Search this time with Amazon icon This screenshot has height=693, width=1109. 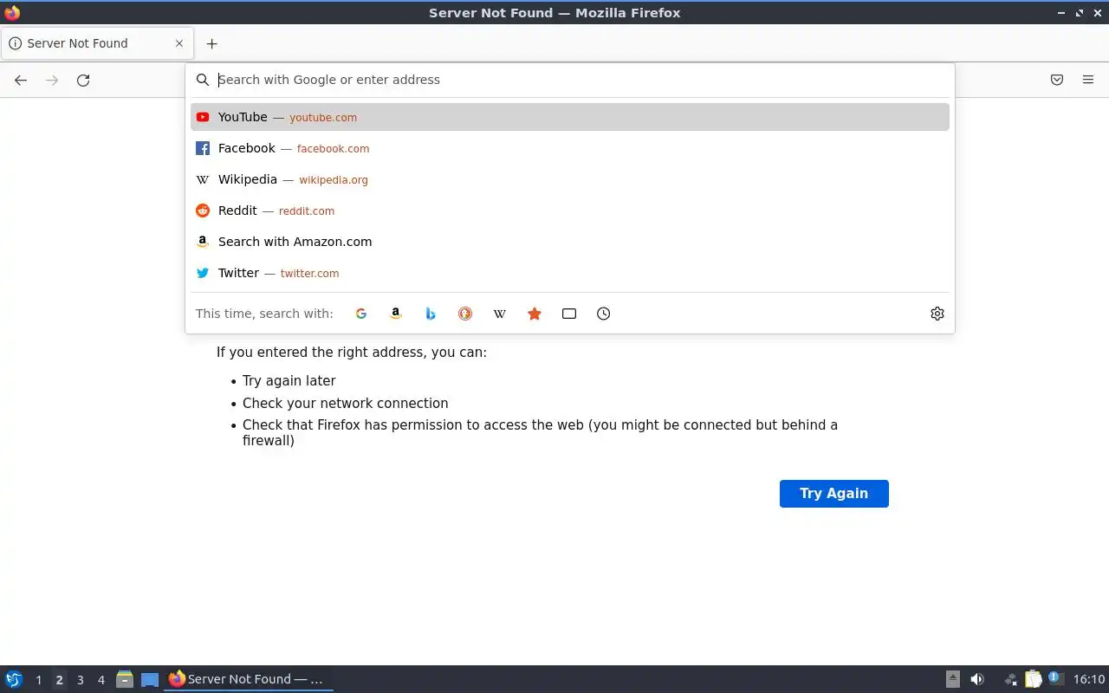pos(396,314)
